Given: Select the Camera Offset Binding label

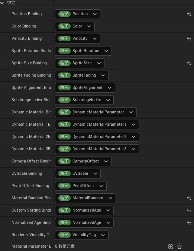Looking at the screenshot, I should (x=32, y=161).
